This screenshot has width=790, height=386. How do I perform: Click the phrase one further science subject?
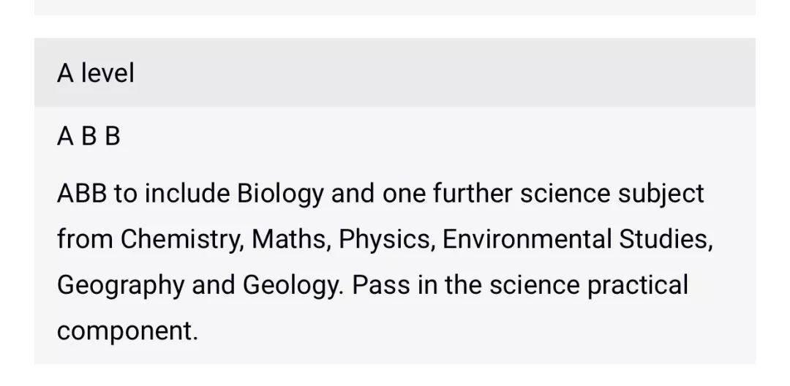(x=543, y=194)
